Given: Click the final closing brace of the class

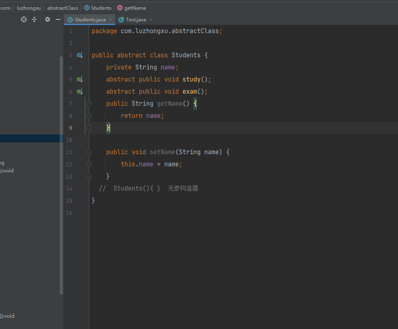Looking at the screenshot, I should click(x=93, y=201).
